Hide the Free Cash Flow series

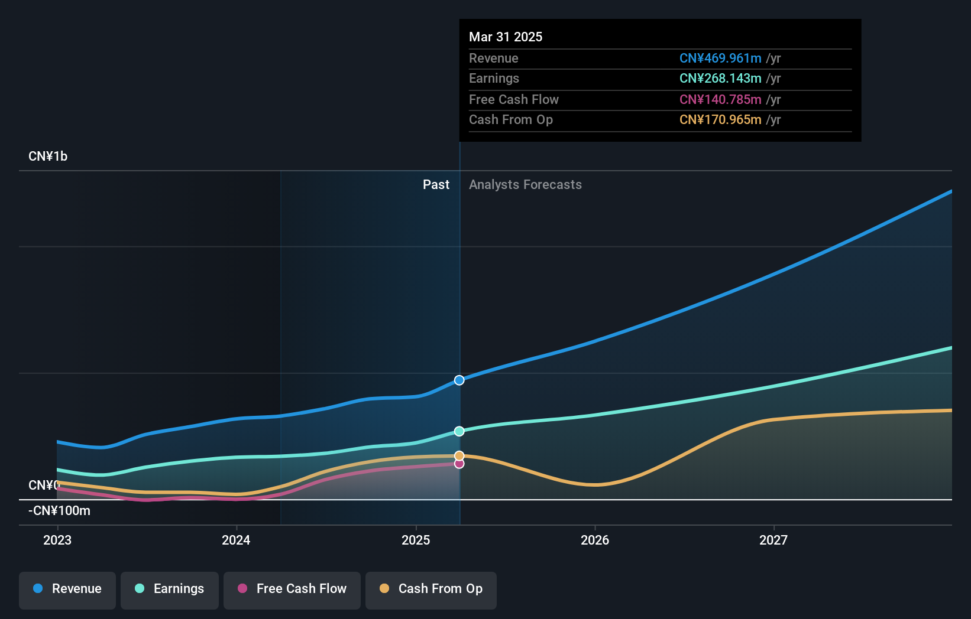pyautogui.click(x=292, y=589)
